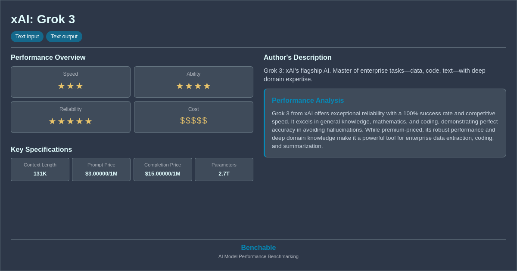Collapse the Key Specifications section
Screen dimensions: 517x271
tap(41, 149)
